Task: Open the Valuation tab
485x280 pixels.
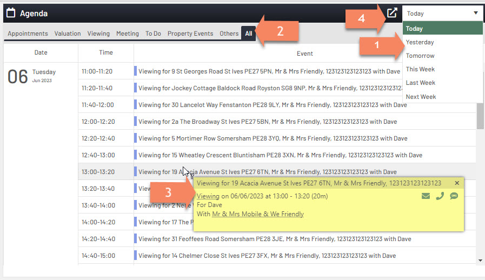Action: (68, 34)
